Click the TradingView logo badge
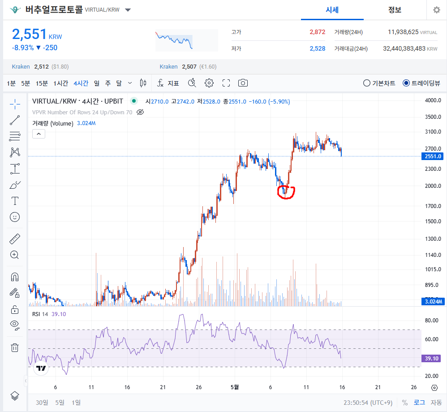 41,369
